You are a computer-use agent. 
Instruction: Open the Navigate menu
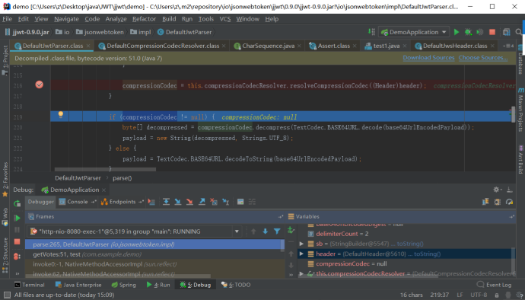(67, 19)
